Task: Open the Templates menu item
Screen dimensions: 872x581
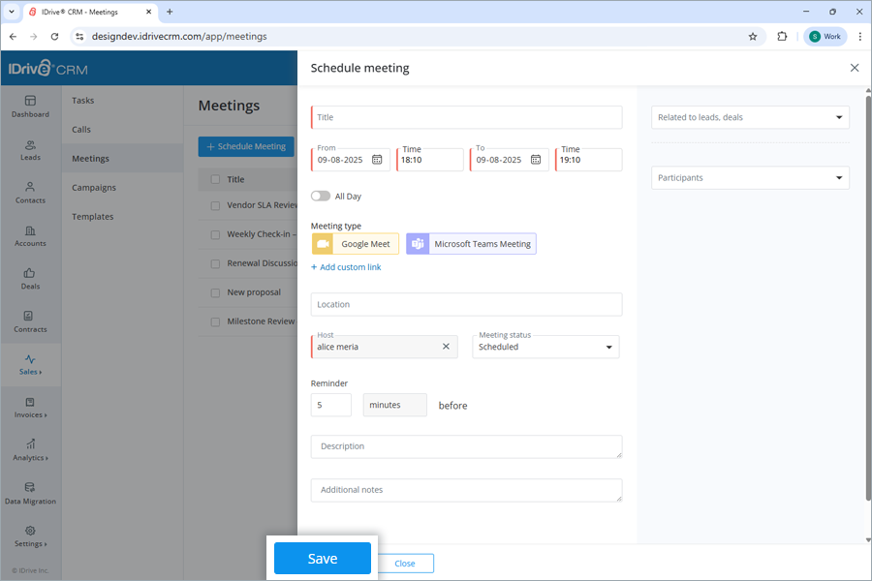Action: [x=92, y=216]
